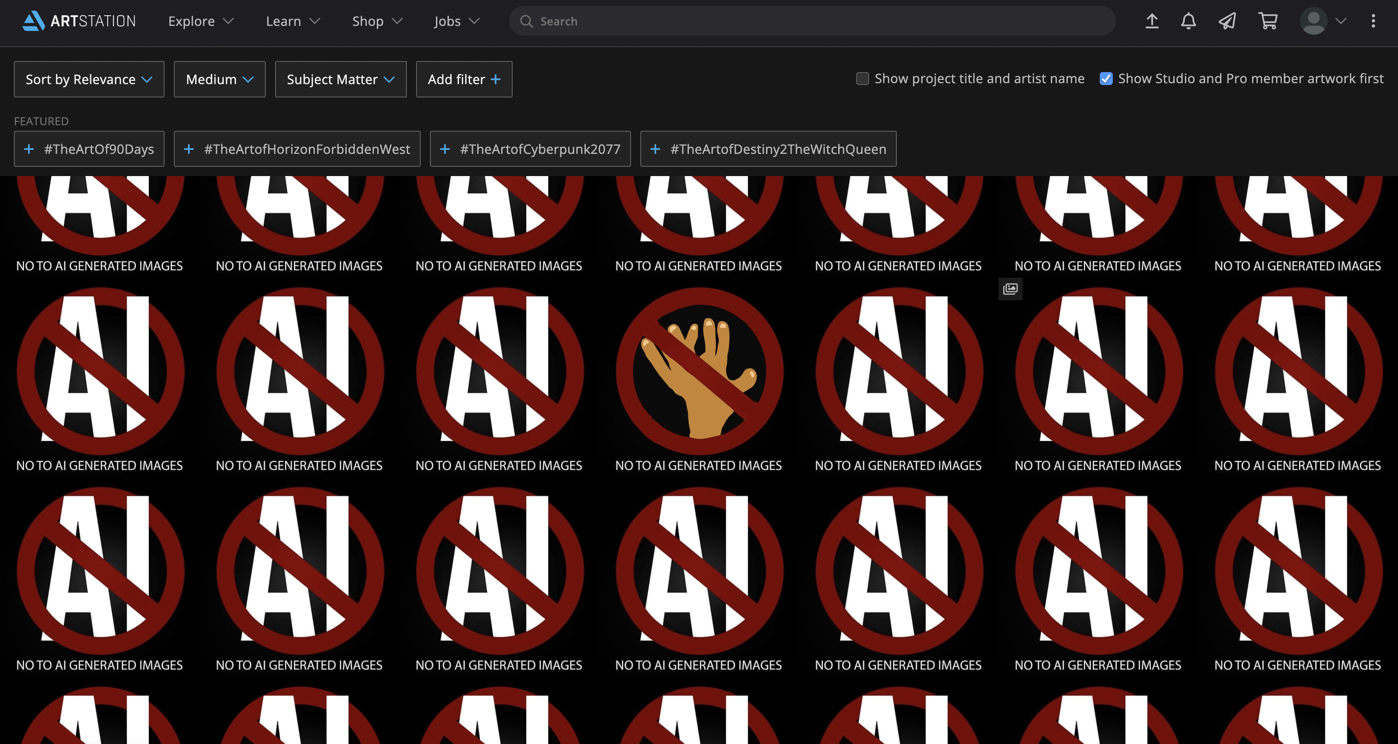Image resolution: width=1398 pixels, height=744 pixels.
Task: Open the shopping cart
Action: (1268, 21)
